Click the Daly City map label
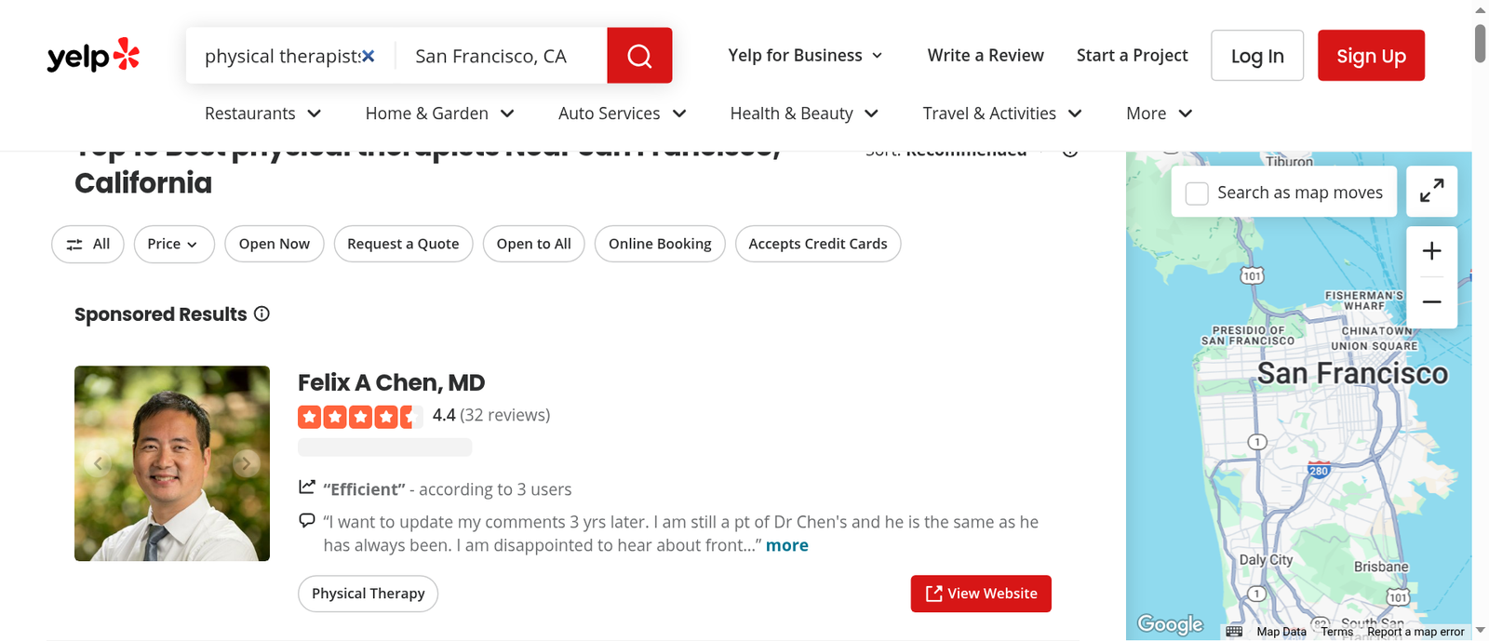The image size is (1489, 641). [x=1266, y=560]
